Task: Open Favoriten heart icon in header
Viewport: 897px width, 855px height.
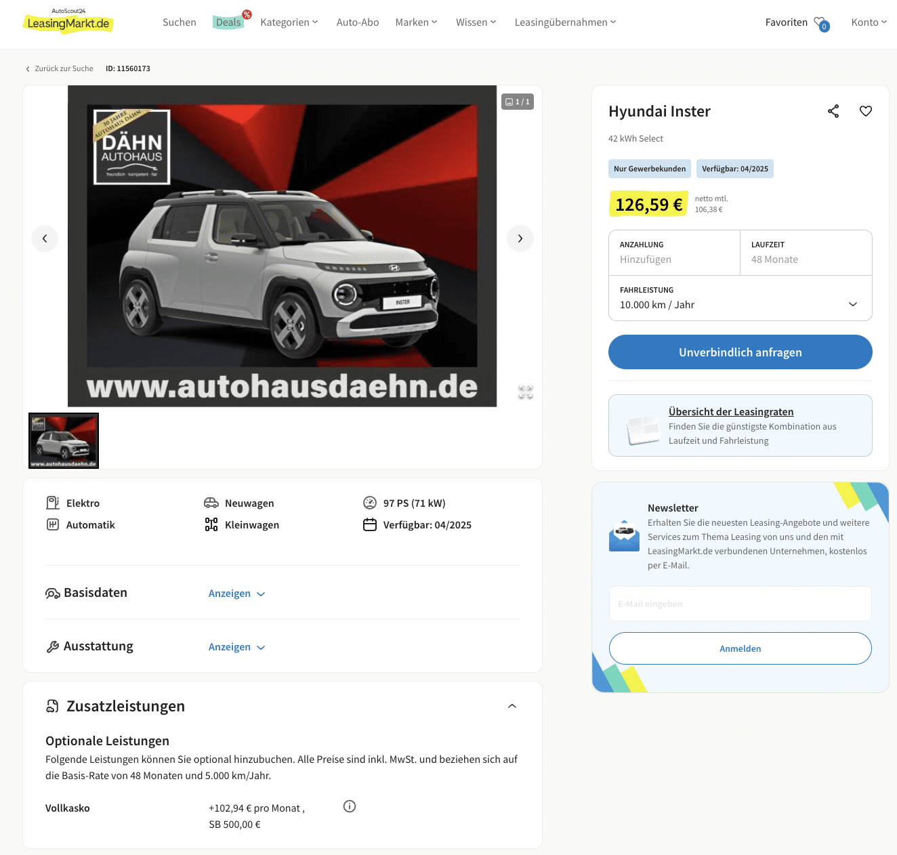Action: (x=820, y=23)
